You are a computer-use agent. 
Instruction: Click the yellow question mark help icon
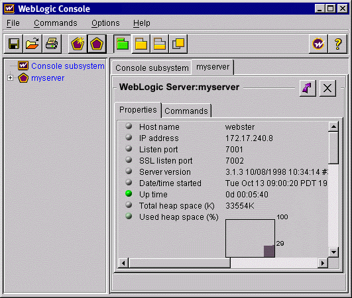click(x=337, y=44)
